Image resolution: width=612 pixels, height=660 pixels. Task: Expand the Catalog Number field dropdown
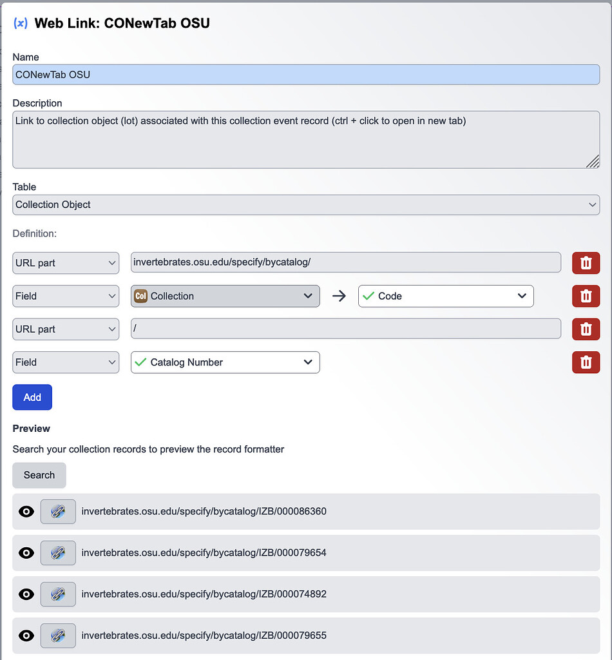pos(225,362)
